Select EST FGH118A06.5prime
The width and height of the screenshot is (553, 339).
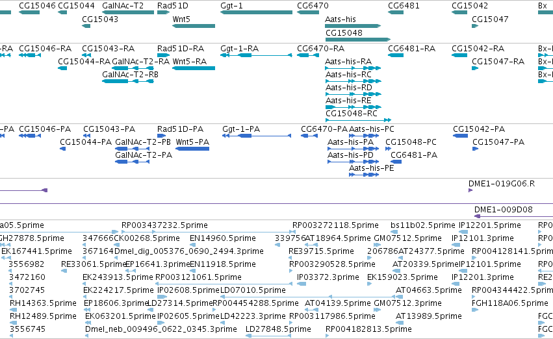[510, 303]
